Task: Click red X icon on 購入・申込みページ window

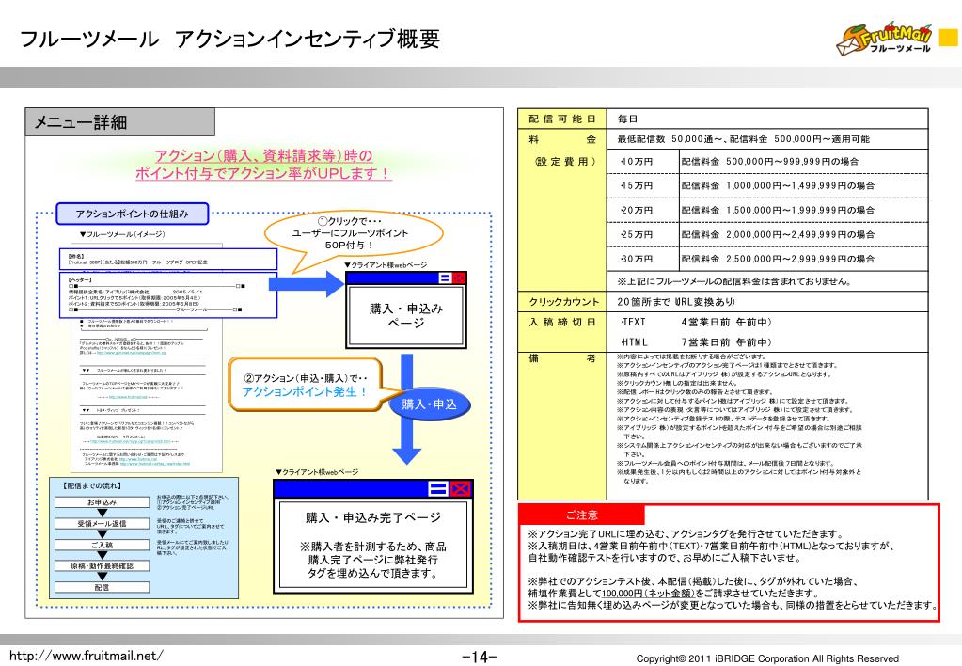Action: [x=458, y=278]
